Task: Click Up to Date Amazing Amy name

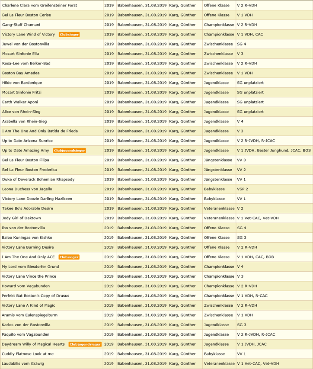Action: pyautogui.click(x=26, y=150)
